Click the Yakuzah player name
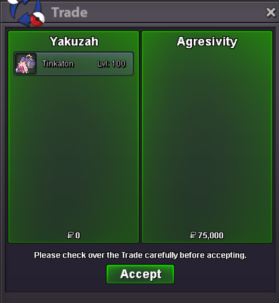 click(74, 41)
